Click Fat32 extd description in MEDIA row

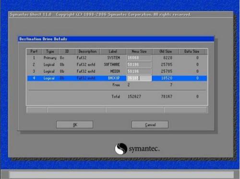[86, 71]
